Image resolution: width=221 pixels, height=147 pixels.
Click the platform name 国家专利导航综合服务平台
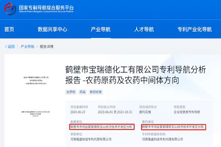[x=46, y=8]
